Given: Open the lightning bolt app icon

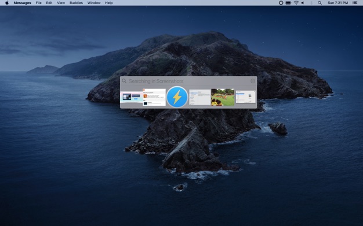Looking at the screenshot, I should click(x=177, y=97).
